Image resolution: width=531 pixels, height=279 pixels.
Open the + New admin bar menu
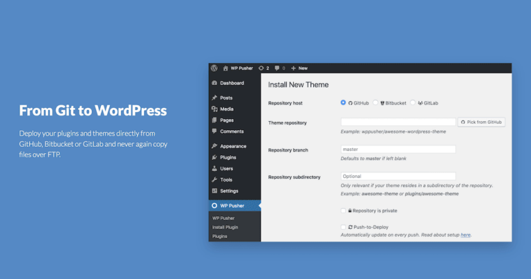click(x=299, y=69)
